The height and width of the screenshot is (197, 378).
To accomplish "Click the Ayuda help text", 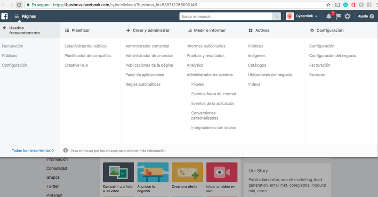I will (x=363, y=16).
